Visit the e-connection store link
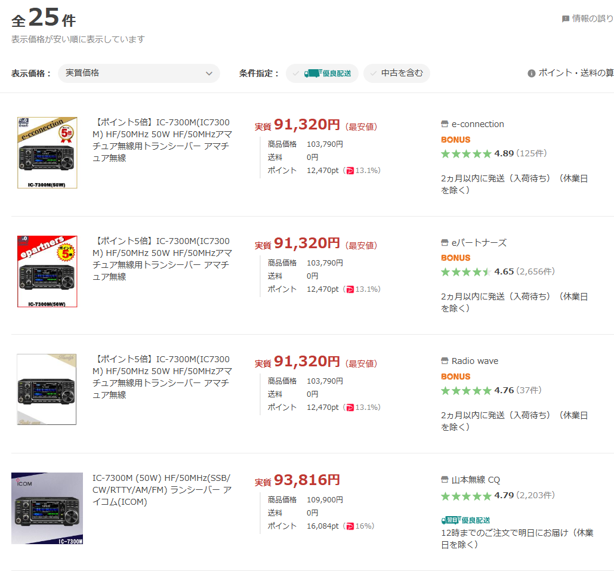The image size is (614, 571). (x=477, y=124)
